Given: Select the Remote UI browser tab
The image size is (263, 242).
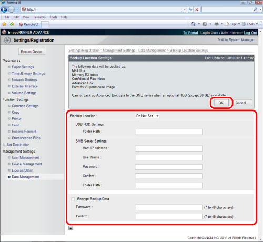Looking at the screenshot, I should (x=29, y=24).
